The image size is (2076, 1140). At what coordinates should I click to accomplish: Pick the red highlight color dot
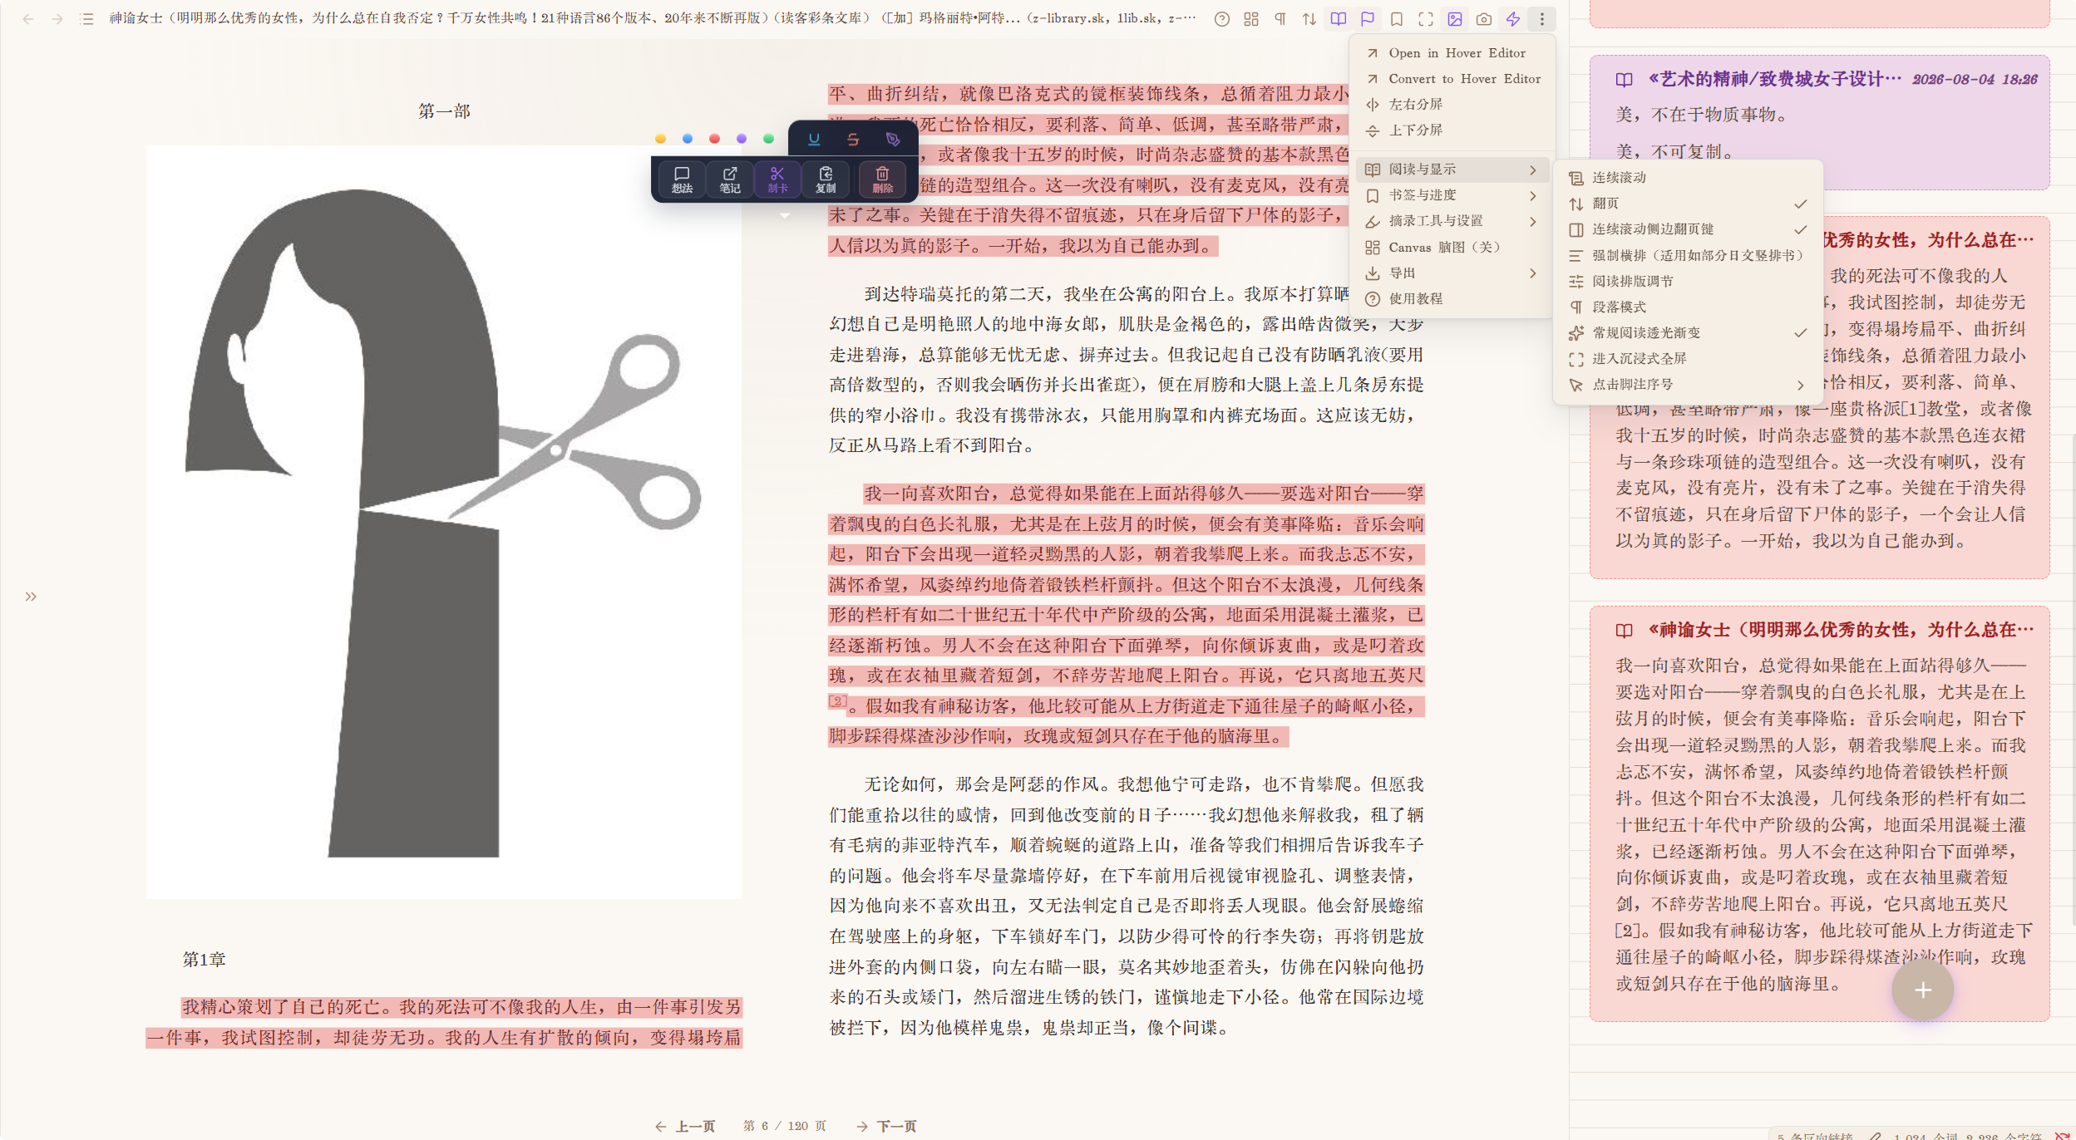(714, 139)
